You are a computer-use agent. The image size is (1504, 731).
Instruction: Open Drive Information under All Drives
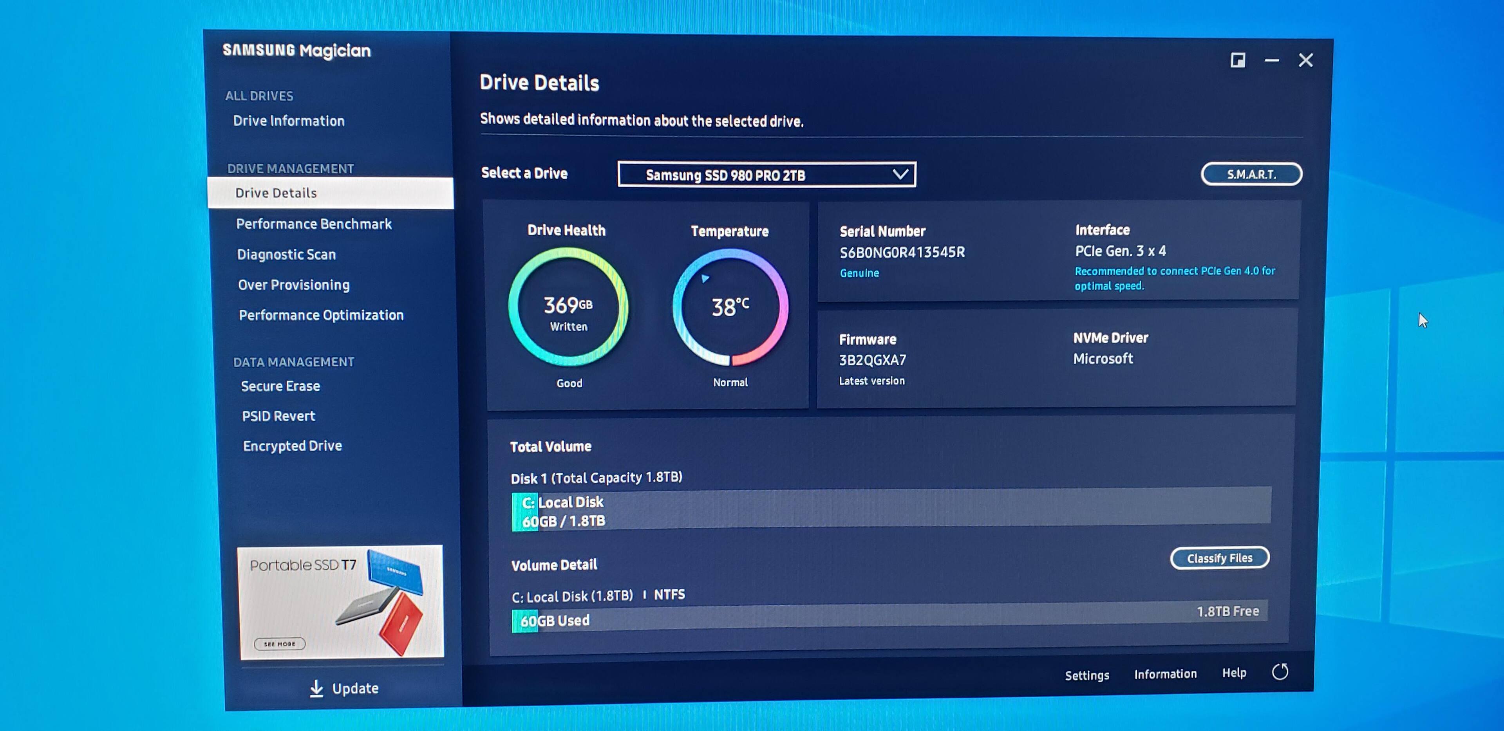click(288, 121)
